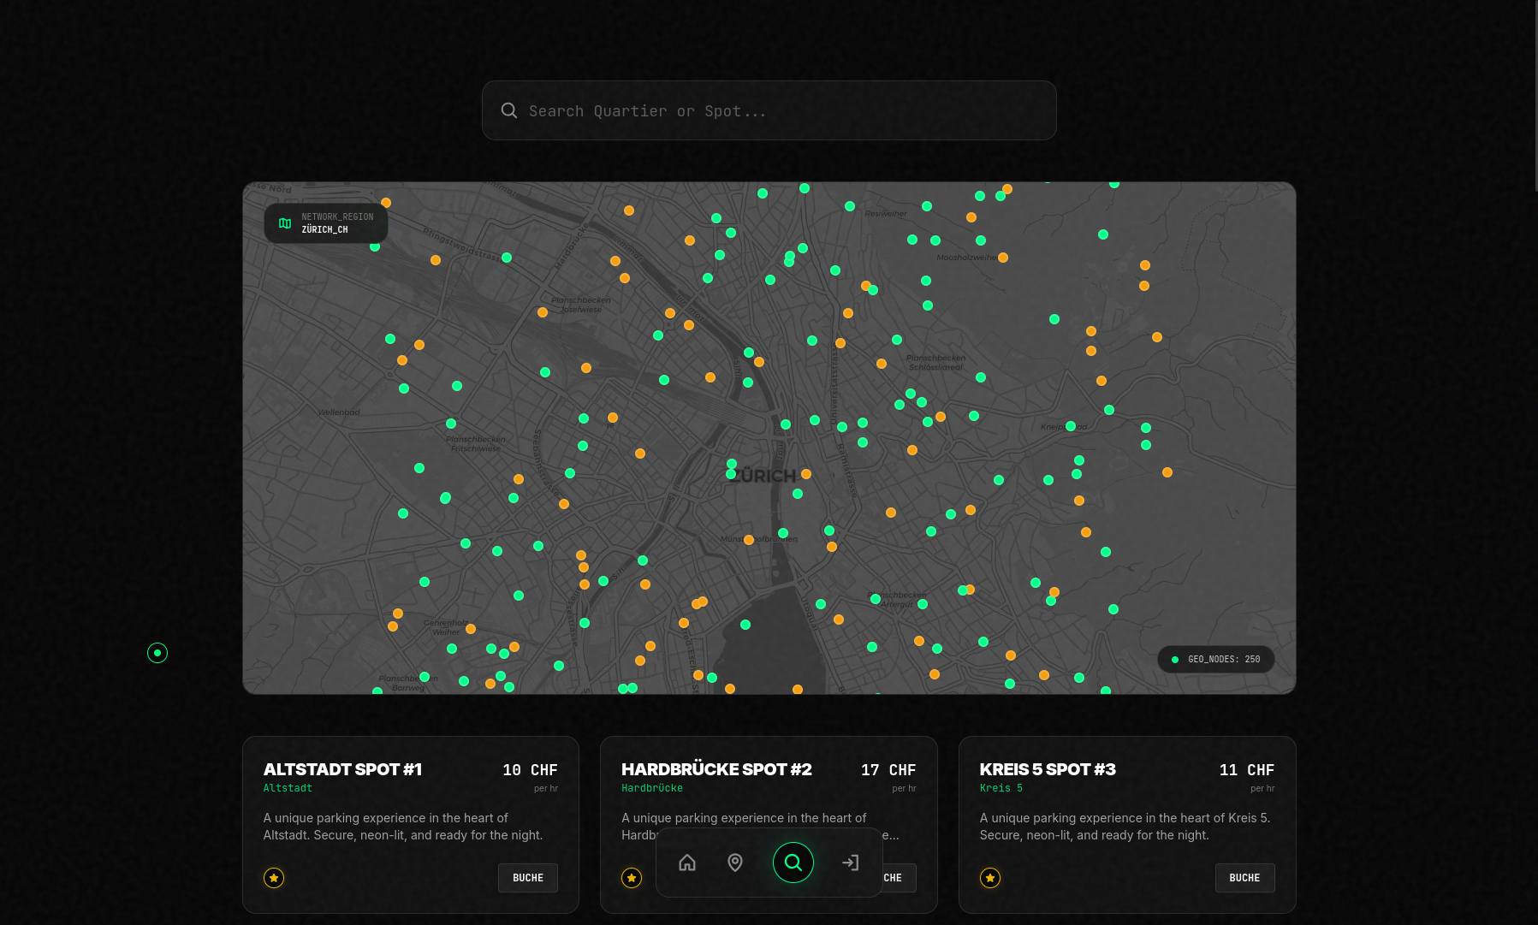Click into the Search Quartier or Spot field
This screenshot has height=925, width=1538.
click(x=770, y=111)
